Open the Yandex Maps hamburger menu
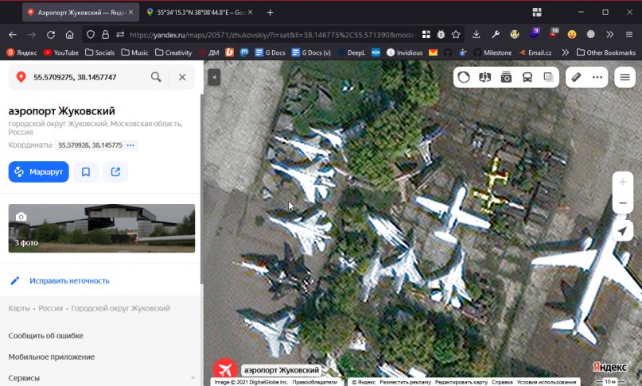Image resolution: width=642 pixels, height=386 pixels. coord(625,77)
